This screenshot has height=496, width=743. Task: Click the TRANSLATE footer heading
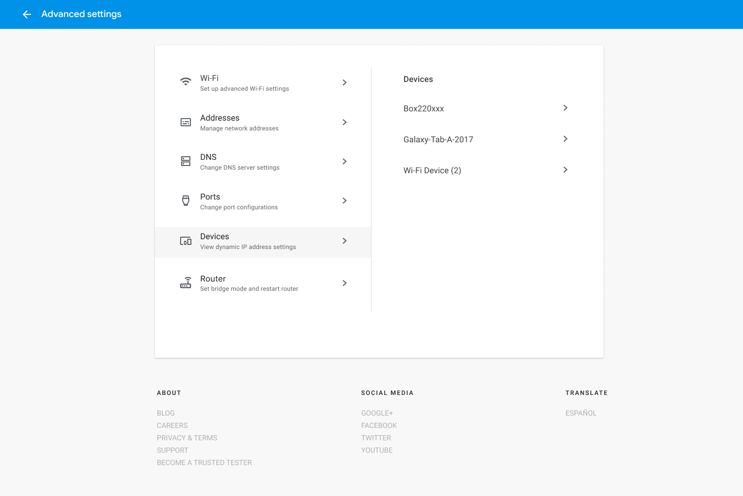(587, 393)
